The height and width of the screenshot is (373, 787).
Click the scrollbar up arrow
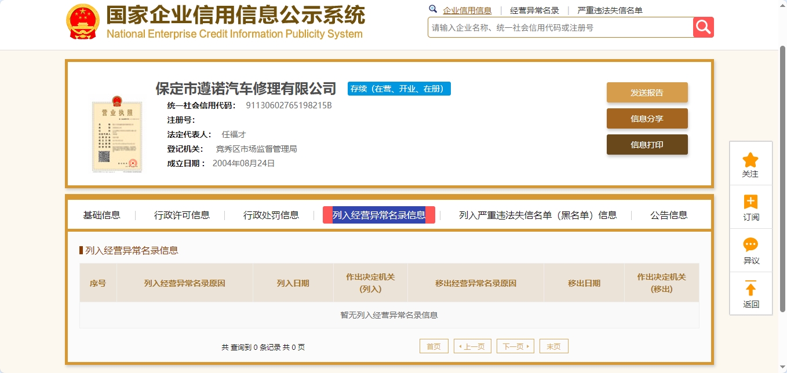782,4
